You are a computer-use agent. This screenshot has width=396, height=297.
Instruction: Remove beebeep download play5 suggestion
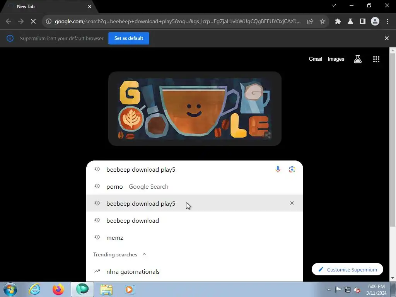[x=292, y=203]
